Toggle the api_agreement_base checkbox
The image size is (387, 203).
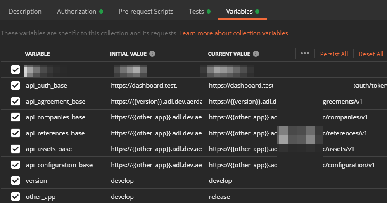point(15,101)
